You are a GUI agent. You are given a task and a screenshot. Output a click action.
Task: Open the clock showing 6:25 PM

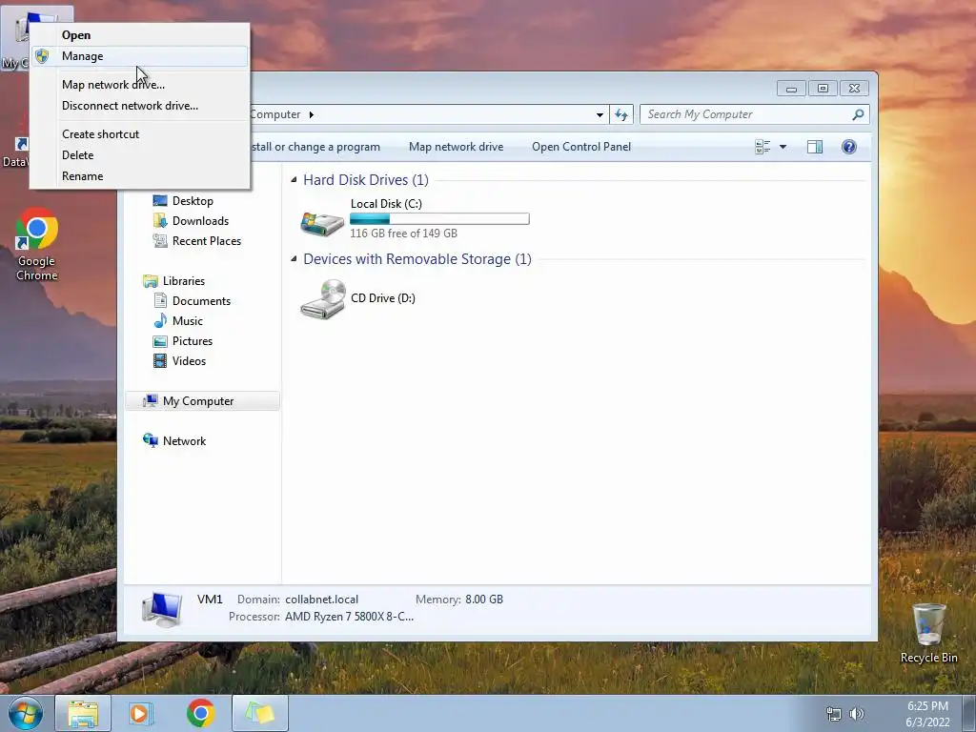pos(927,714)
